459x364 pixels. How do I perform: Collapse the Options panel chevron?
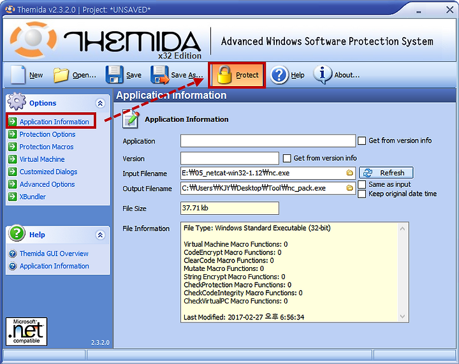click(x=101, y=103)
